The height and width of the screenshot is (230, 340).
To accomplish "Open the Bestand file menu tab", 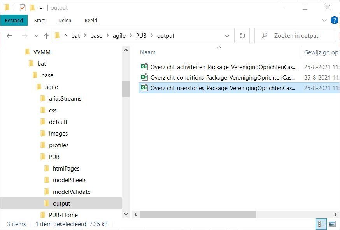I will coord(14,20).
